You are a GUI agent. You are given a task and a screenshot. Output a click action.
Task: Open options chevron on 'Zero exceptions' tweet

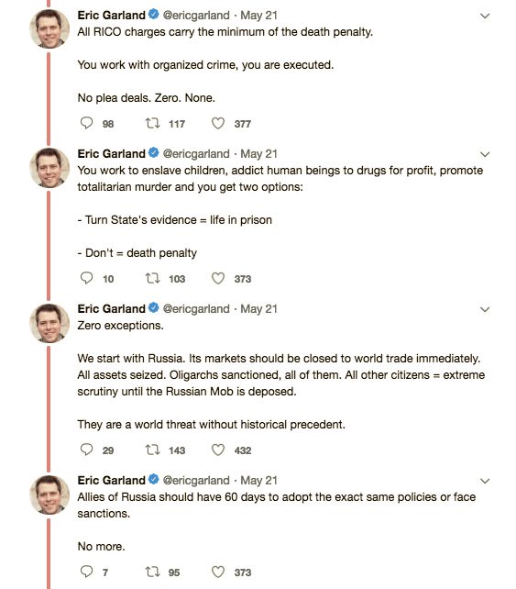click(x=485, y=309)
